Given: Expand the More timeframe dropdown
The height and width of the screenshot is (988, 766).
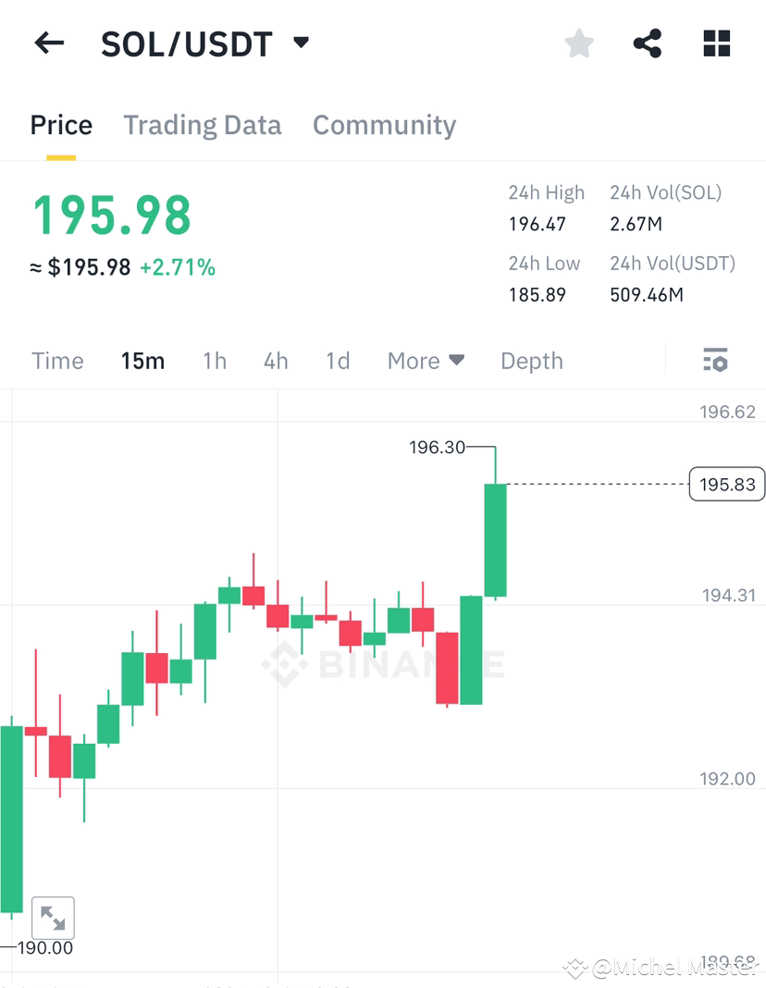Looking at the screenshot, I should tap(426, 361).
